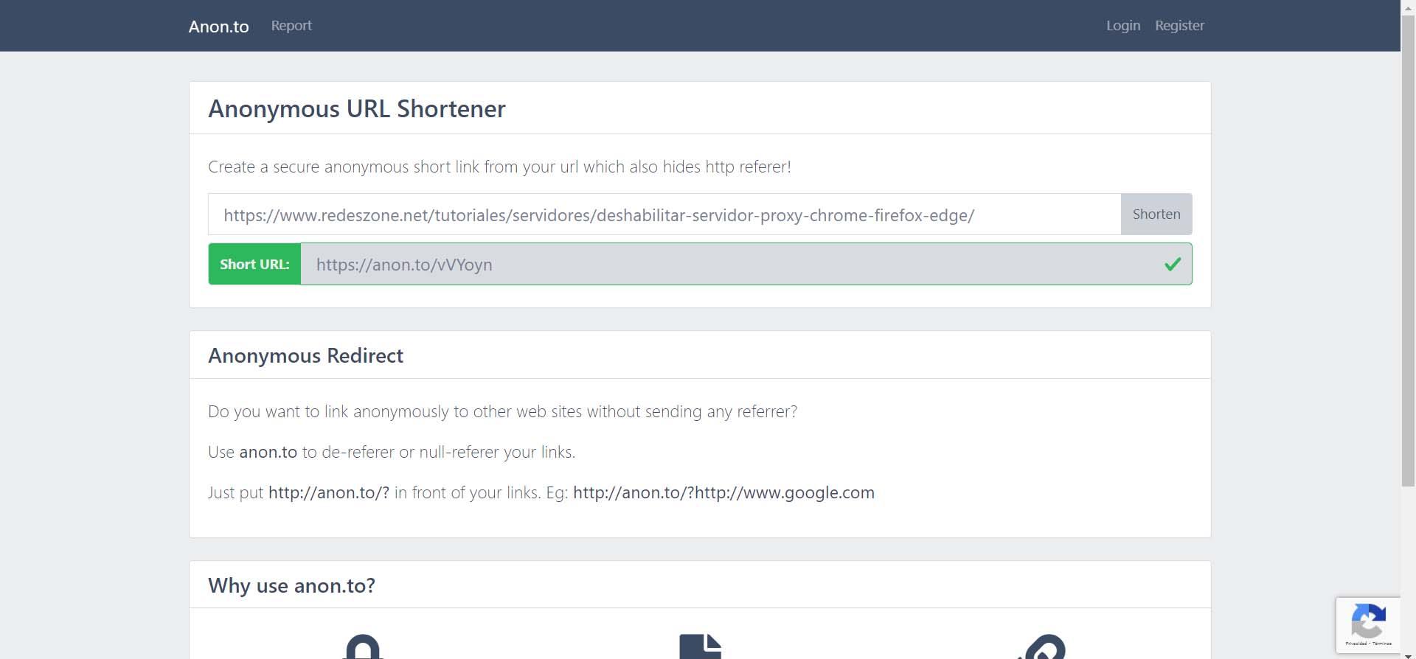
Task: Go to the Login page
Action: [x=1122, y=25]
